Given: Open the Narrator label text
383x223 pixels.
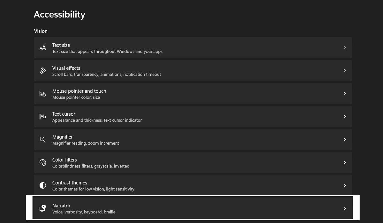Looking at the screenshot, I should pos(61,206).
